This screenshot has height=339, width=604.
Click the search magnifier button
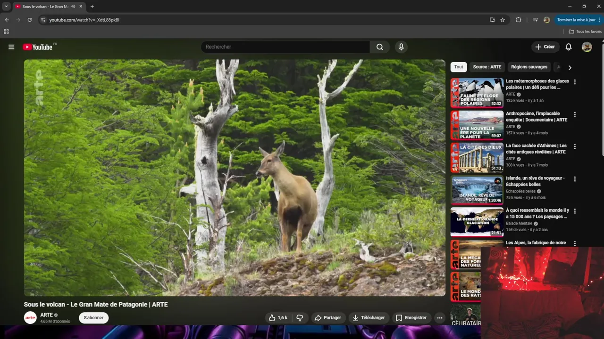pos(380,47)
